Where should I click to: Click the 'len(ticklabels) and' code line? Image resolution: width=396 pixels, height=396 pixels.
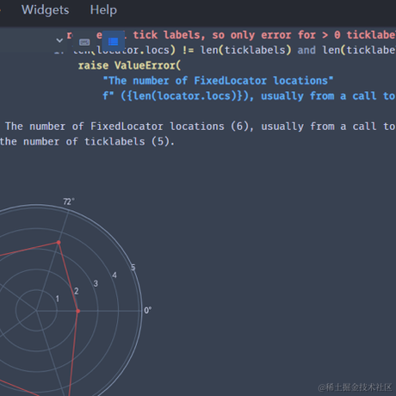(226, 50)
